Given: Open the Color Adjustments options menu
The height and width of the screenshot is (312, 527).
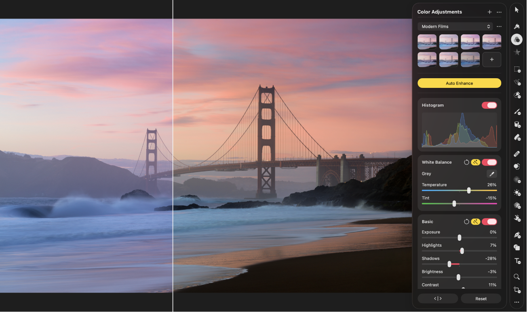Looking at the screenshot, I should pos(499,12).
